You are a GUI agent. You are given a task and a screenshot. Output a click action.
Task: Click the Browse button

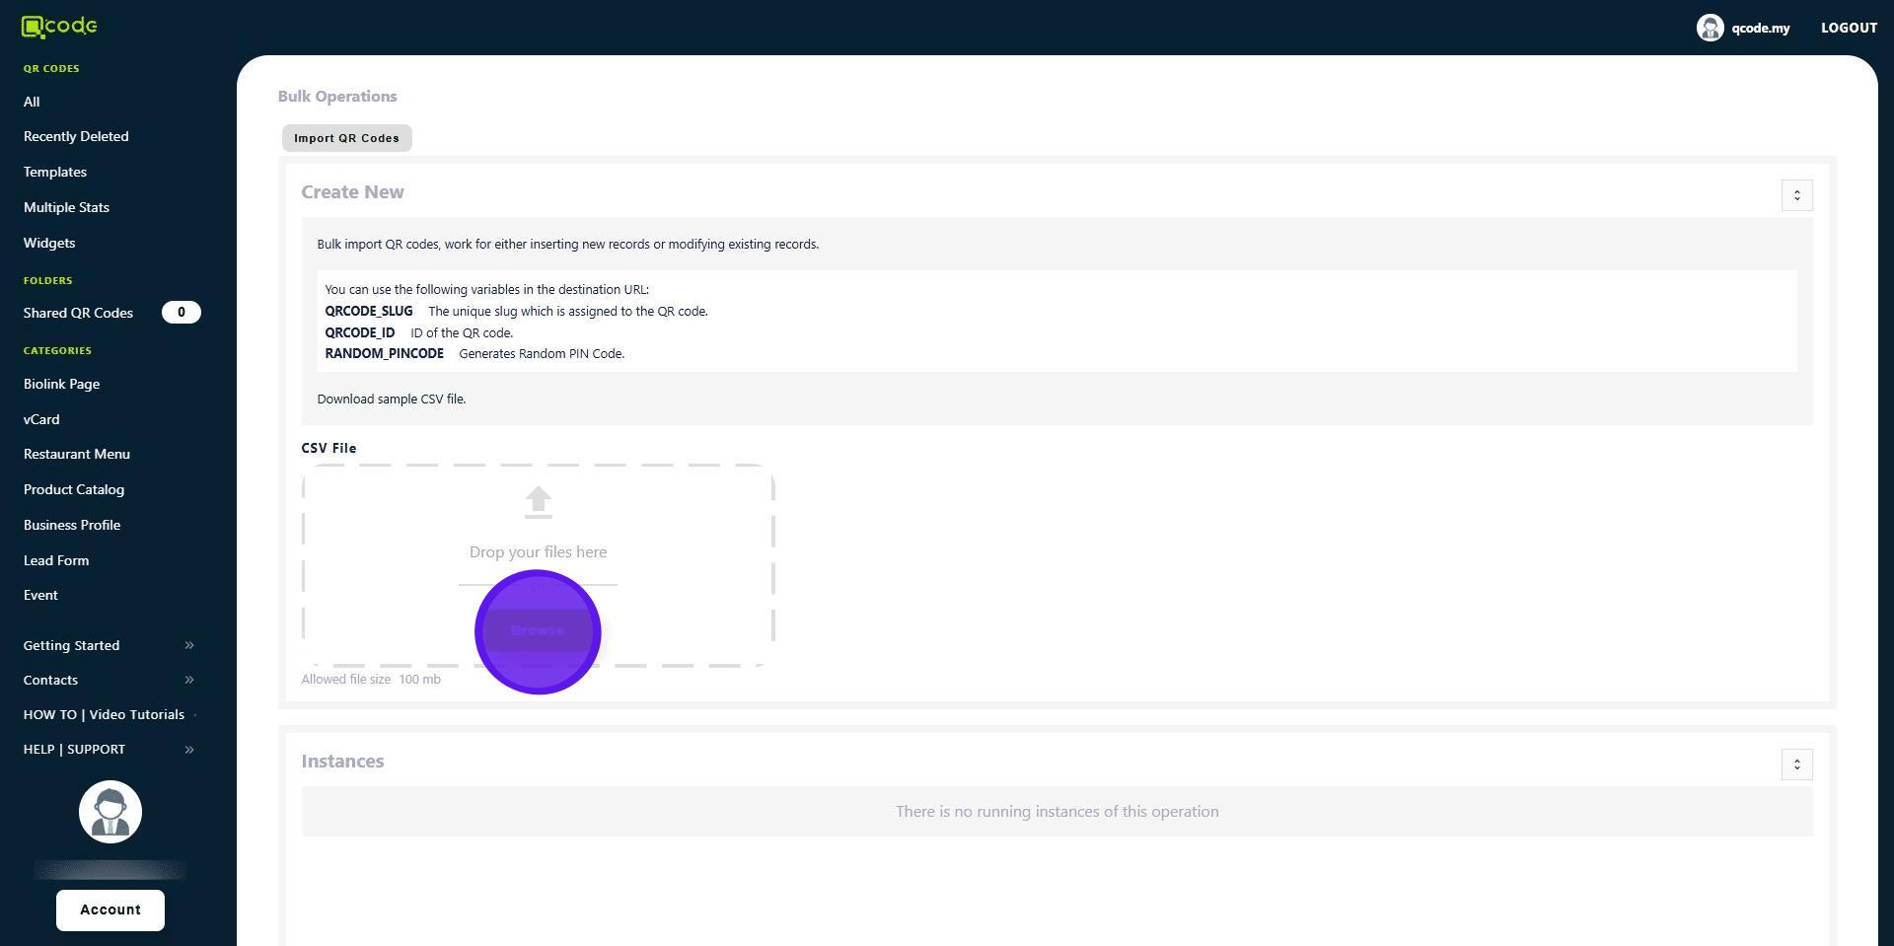(x=538, y=630)
